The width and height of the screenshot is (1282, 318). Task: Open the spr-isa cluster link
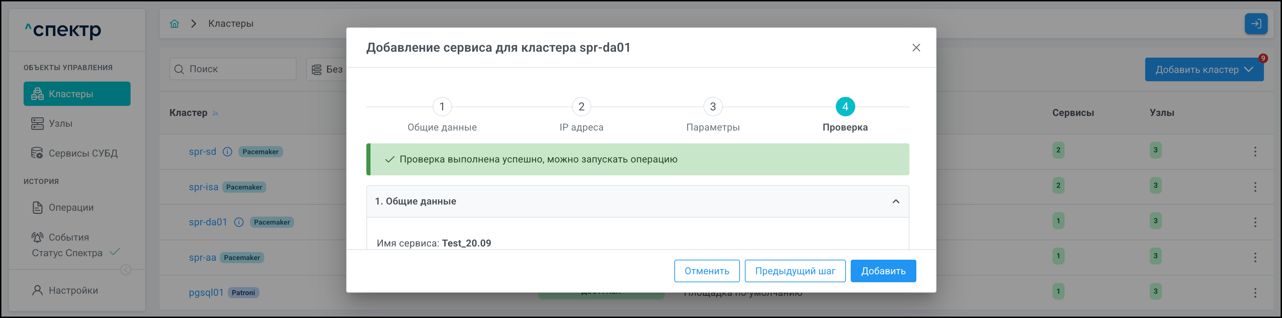(x=203, y=187)
